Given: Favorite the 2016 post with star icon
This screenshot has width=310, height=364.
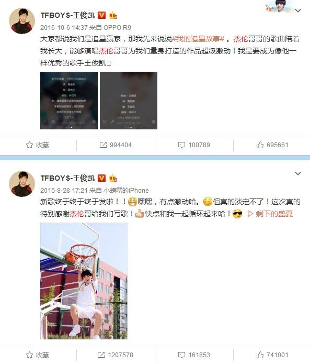Looking at the screenshot, I should (38, 145).
